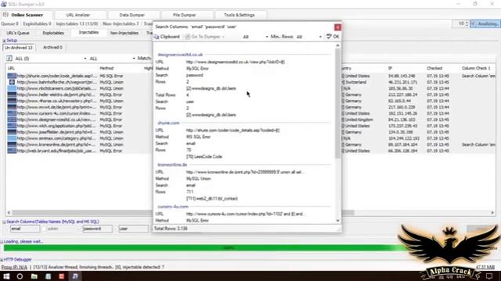Click the Column Check 1 header
The height and width of the screenshot is (281, 501).
click(476, 68)
